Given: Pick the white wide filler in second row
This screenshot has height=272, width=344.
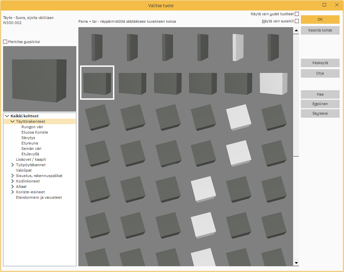Looking at the screenshot, I should pyautogui.click(x=273, y=83).
